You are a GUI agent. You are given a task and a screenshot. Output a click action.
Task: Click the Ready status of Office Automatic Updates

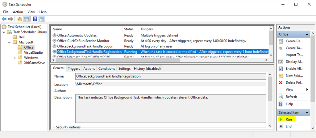[x=129, y=36]
